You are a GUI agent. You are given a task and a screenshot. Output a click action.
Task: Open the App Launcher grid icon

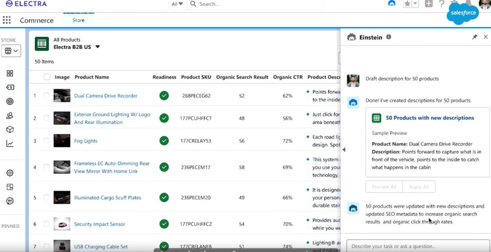click(7, 20)
